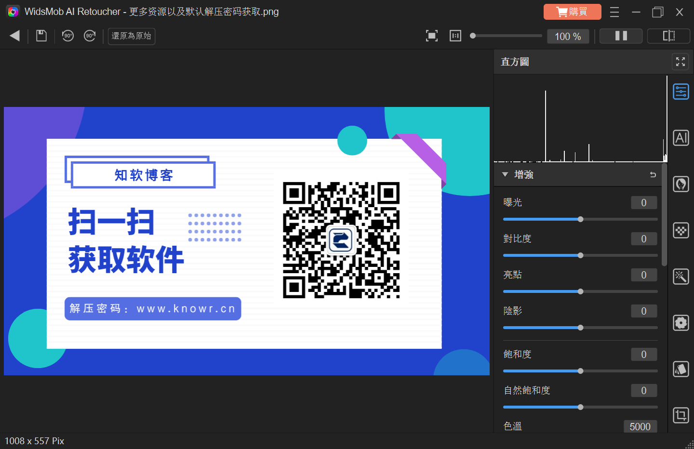Collapse the 增強 section triangle
Screen dimensions: 694x449
click(x=505, y=174)
